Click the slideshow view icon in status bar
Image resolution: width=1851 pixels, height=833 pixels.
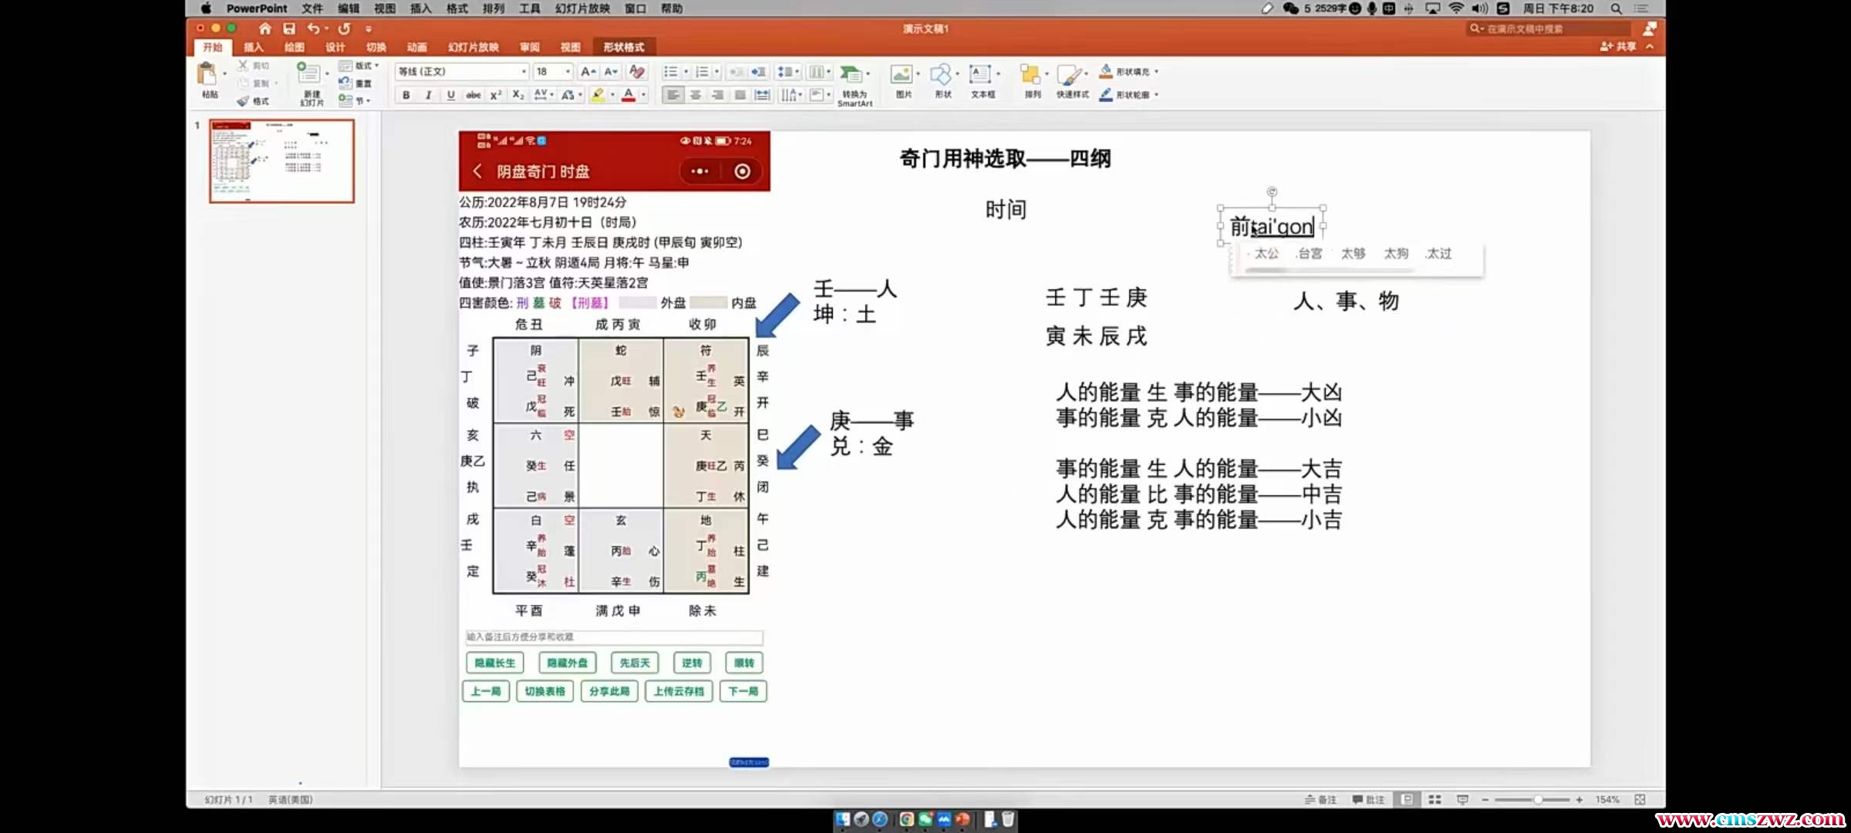point(1462,800)
